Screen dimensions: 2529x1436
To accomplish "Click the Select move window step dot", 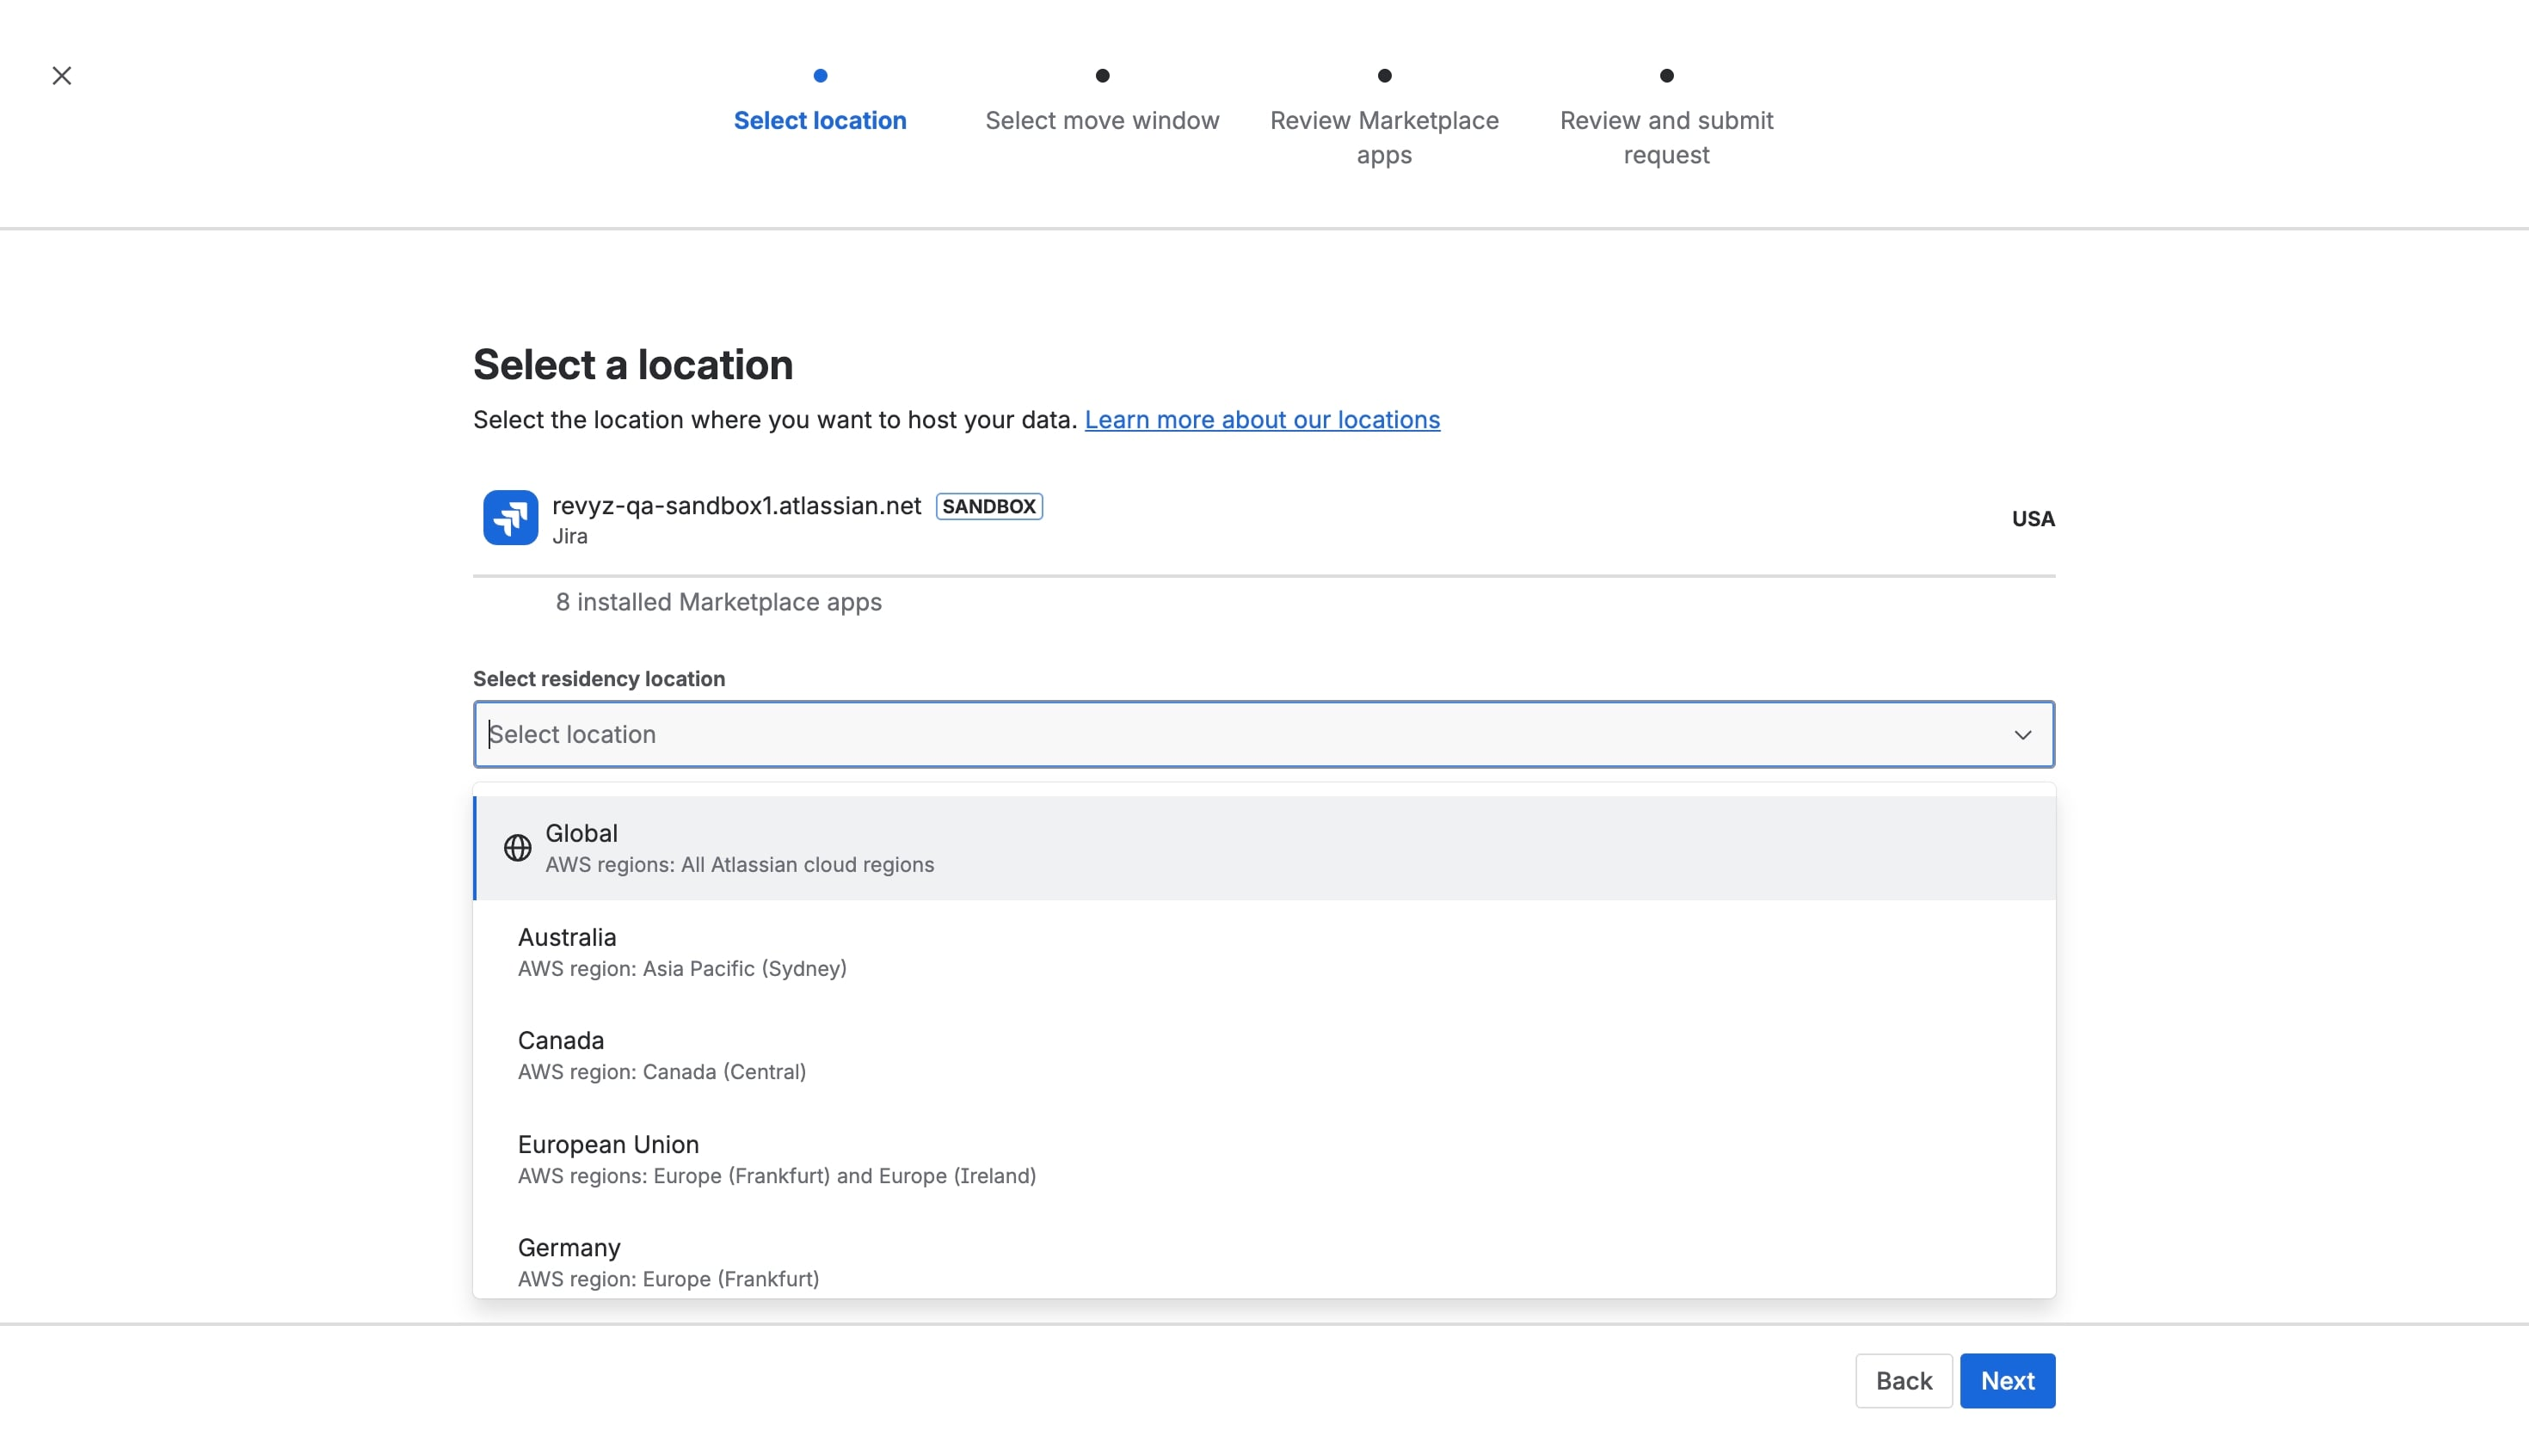I will point(1102,76).
